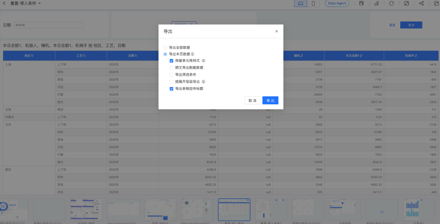Image resolution: width=440 pixels, height=224 pixels.
Task: Open the share options icon
Action: (422, 3)
